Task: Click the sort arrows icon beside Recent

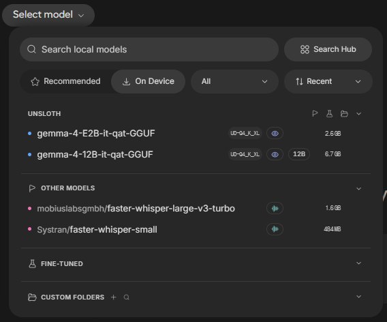Action: click(x=299, y=81)
